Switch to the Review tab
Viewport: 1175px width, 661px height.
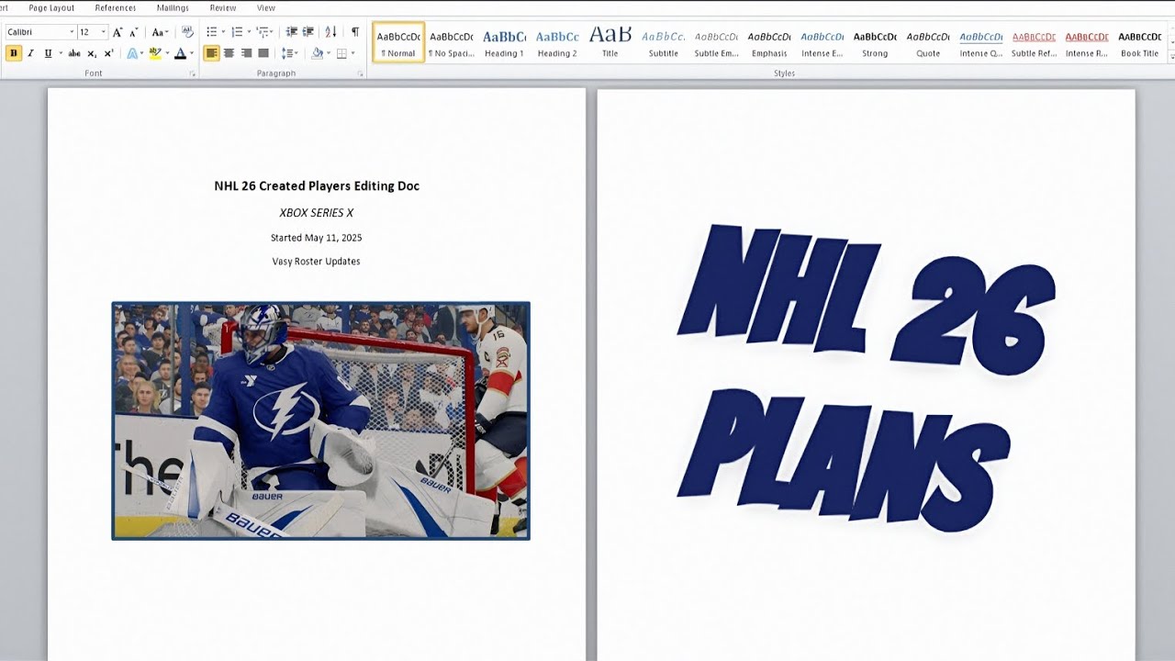[223, 7]
